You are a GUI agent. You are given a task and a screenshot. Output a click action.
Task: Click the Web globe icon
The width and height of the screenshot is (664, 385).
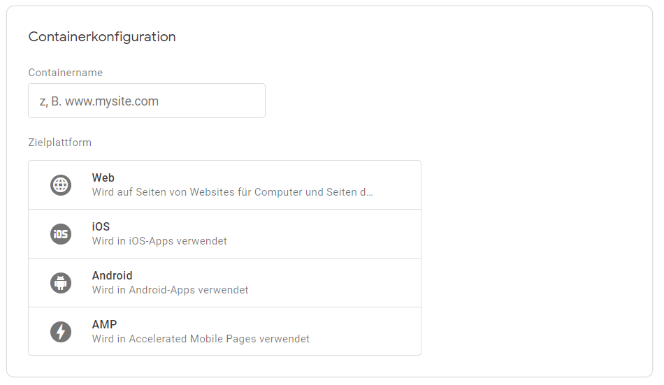(x=61, y=185)
